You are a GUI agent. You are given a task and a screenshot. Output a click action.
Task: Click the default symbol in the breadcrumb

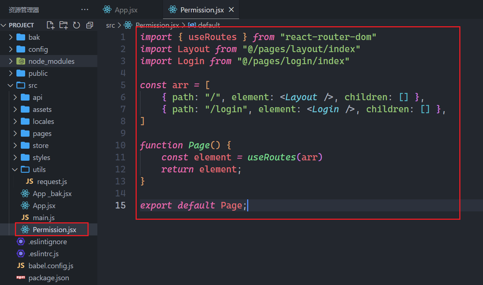coord(205,25)
